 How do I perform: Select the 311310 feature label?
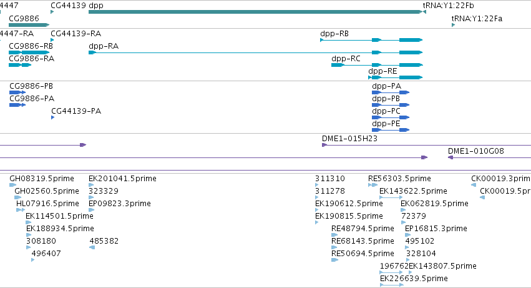(330, 179)
